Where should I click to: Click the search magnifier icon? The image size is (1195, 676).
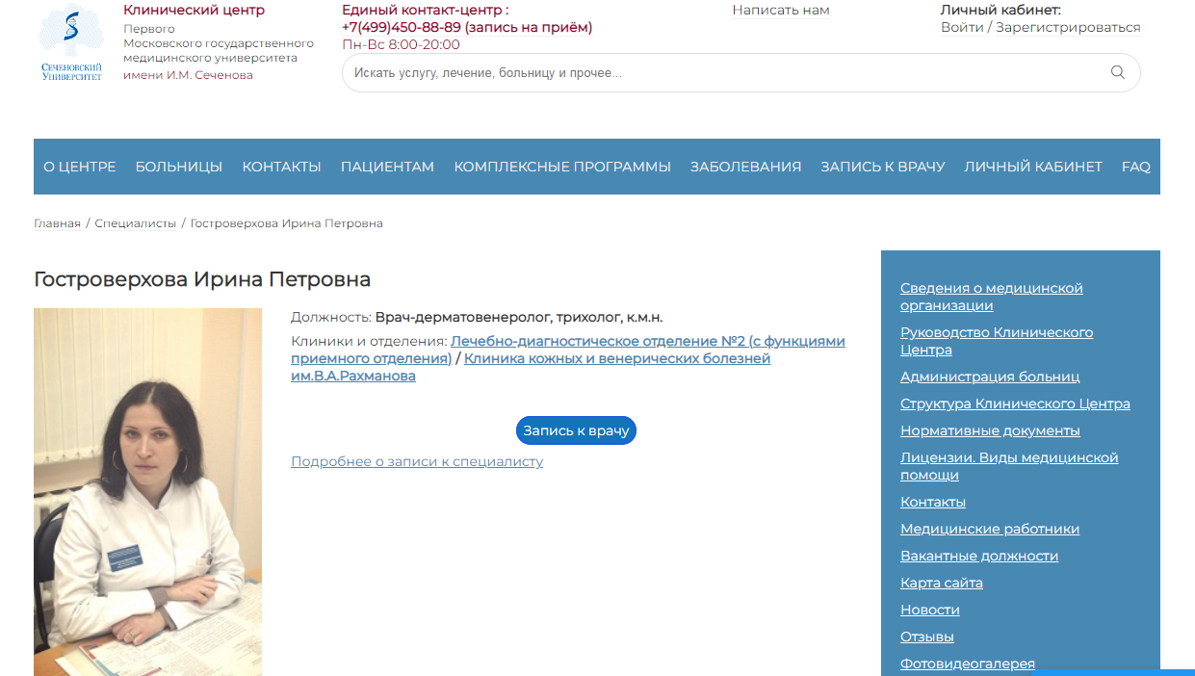[x=1117, y=72]
